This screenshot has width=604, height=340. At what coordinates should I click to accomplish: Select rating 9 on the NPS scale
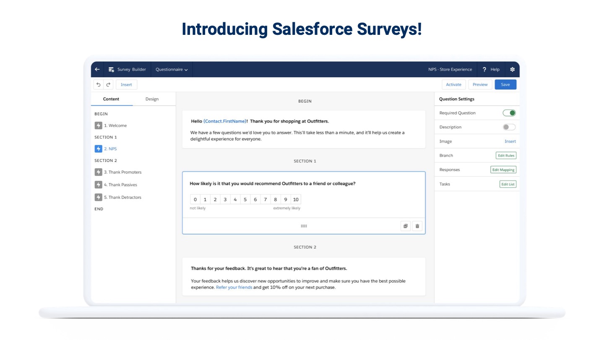click(285, 199)
